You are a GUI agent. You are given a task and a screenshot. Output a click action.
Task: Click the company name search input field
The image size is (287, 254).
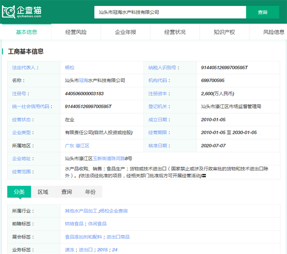pos(170,12)
